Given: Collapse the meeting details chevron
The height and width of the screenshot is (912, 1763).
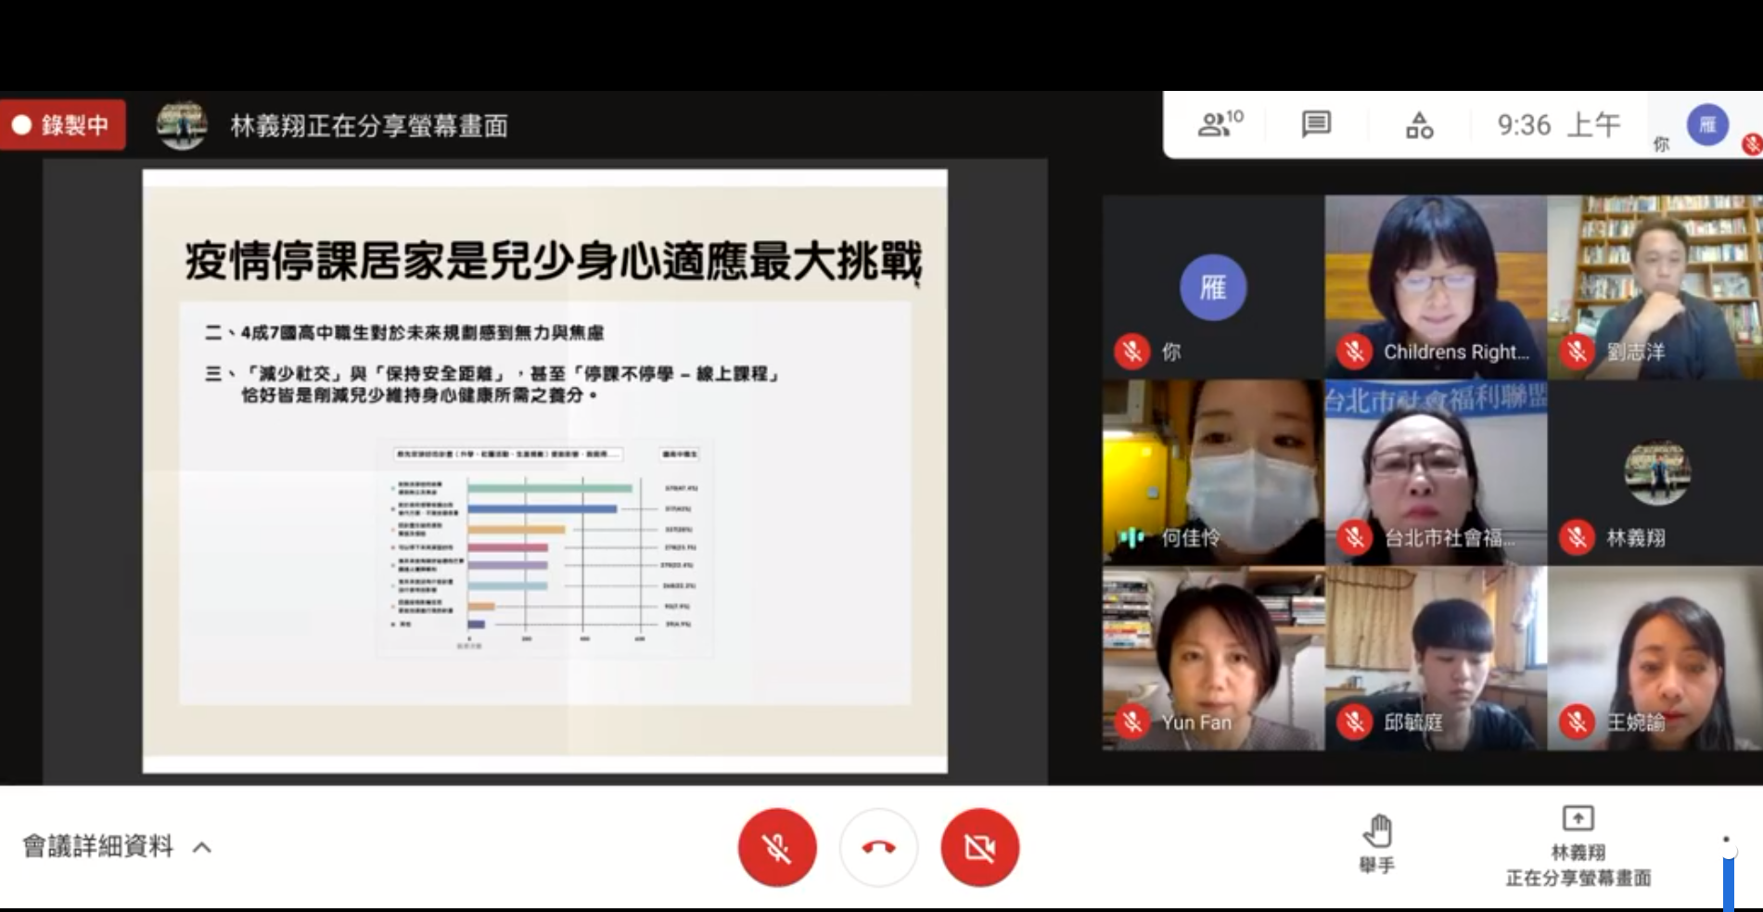Looking at the screenshot, I should tap(200, 846).
